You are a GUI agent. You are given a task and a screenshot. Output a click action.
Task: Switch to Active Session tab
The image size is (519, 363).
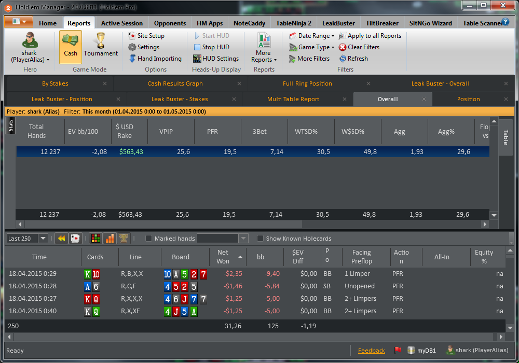(122, 23)
